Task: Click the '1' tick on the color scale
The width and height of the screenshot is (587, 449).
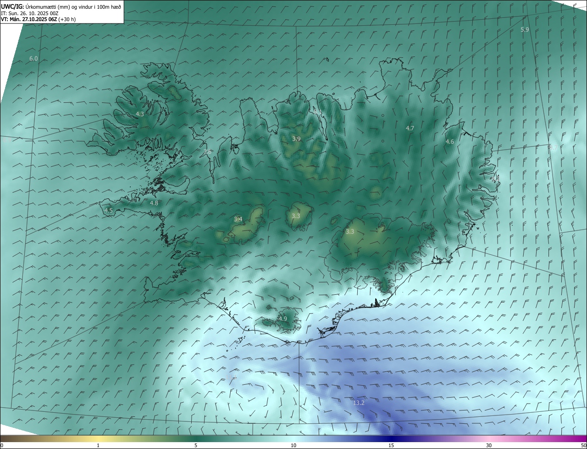Action: pyautogui.click(x=98, y=445)
